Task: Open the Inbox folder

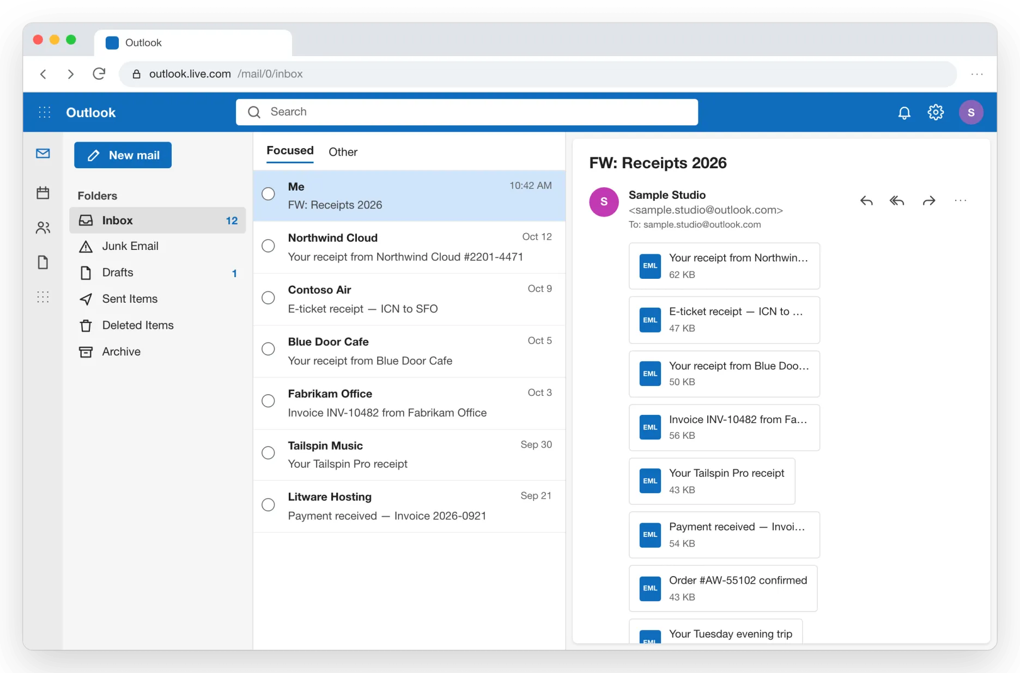Action: tap(157, 220)
